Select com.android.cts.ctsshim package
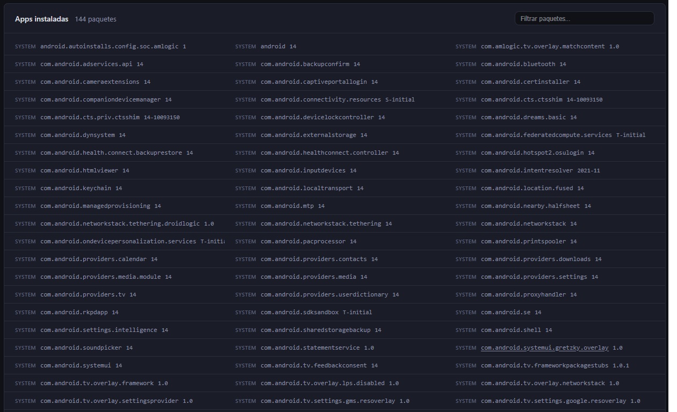 click(x=522, y=99)
